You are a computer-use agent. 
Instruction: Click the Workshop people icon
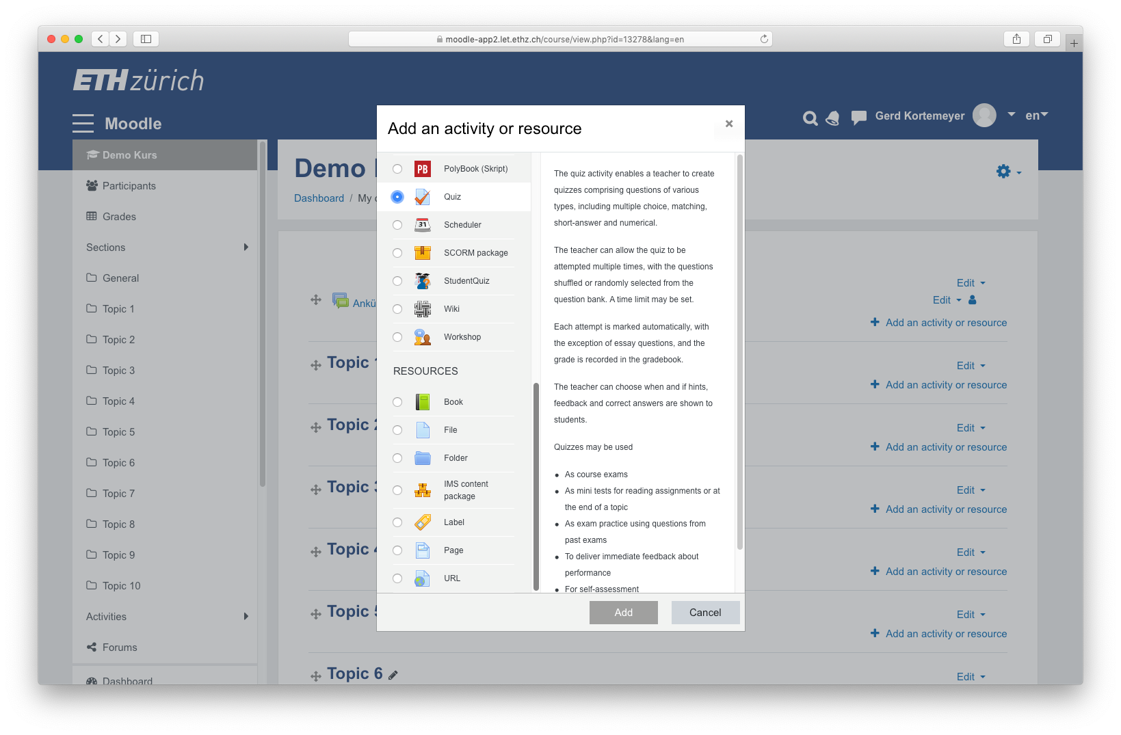[423, 337]
